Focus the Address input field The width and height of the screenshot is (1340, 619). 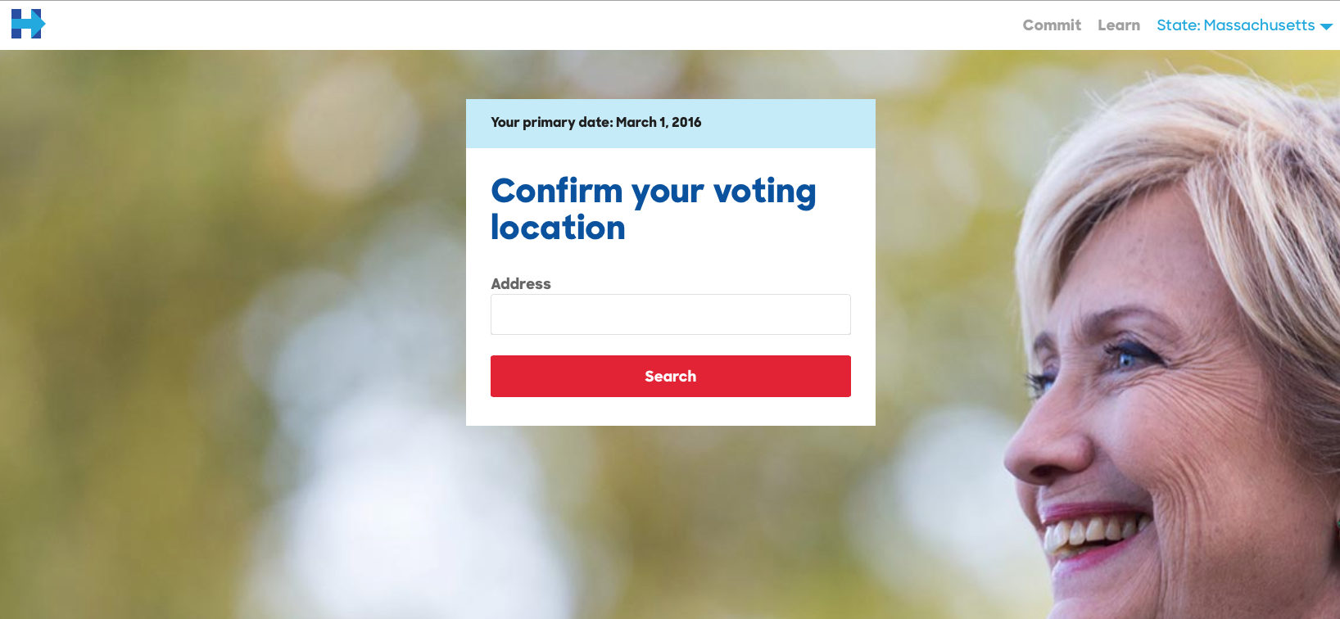tap(671, 314)
